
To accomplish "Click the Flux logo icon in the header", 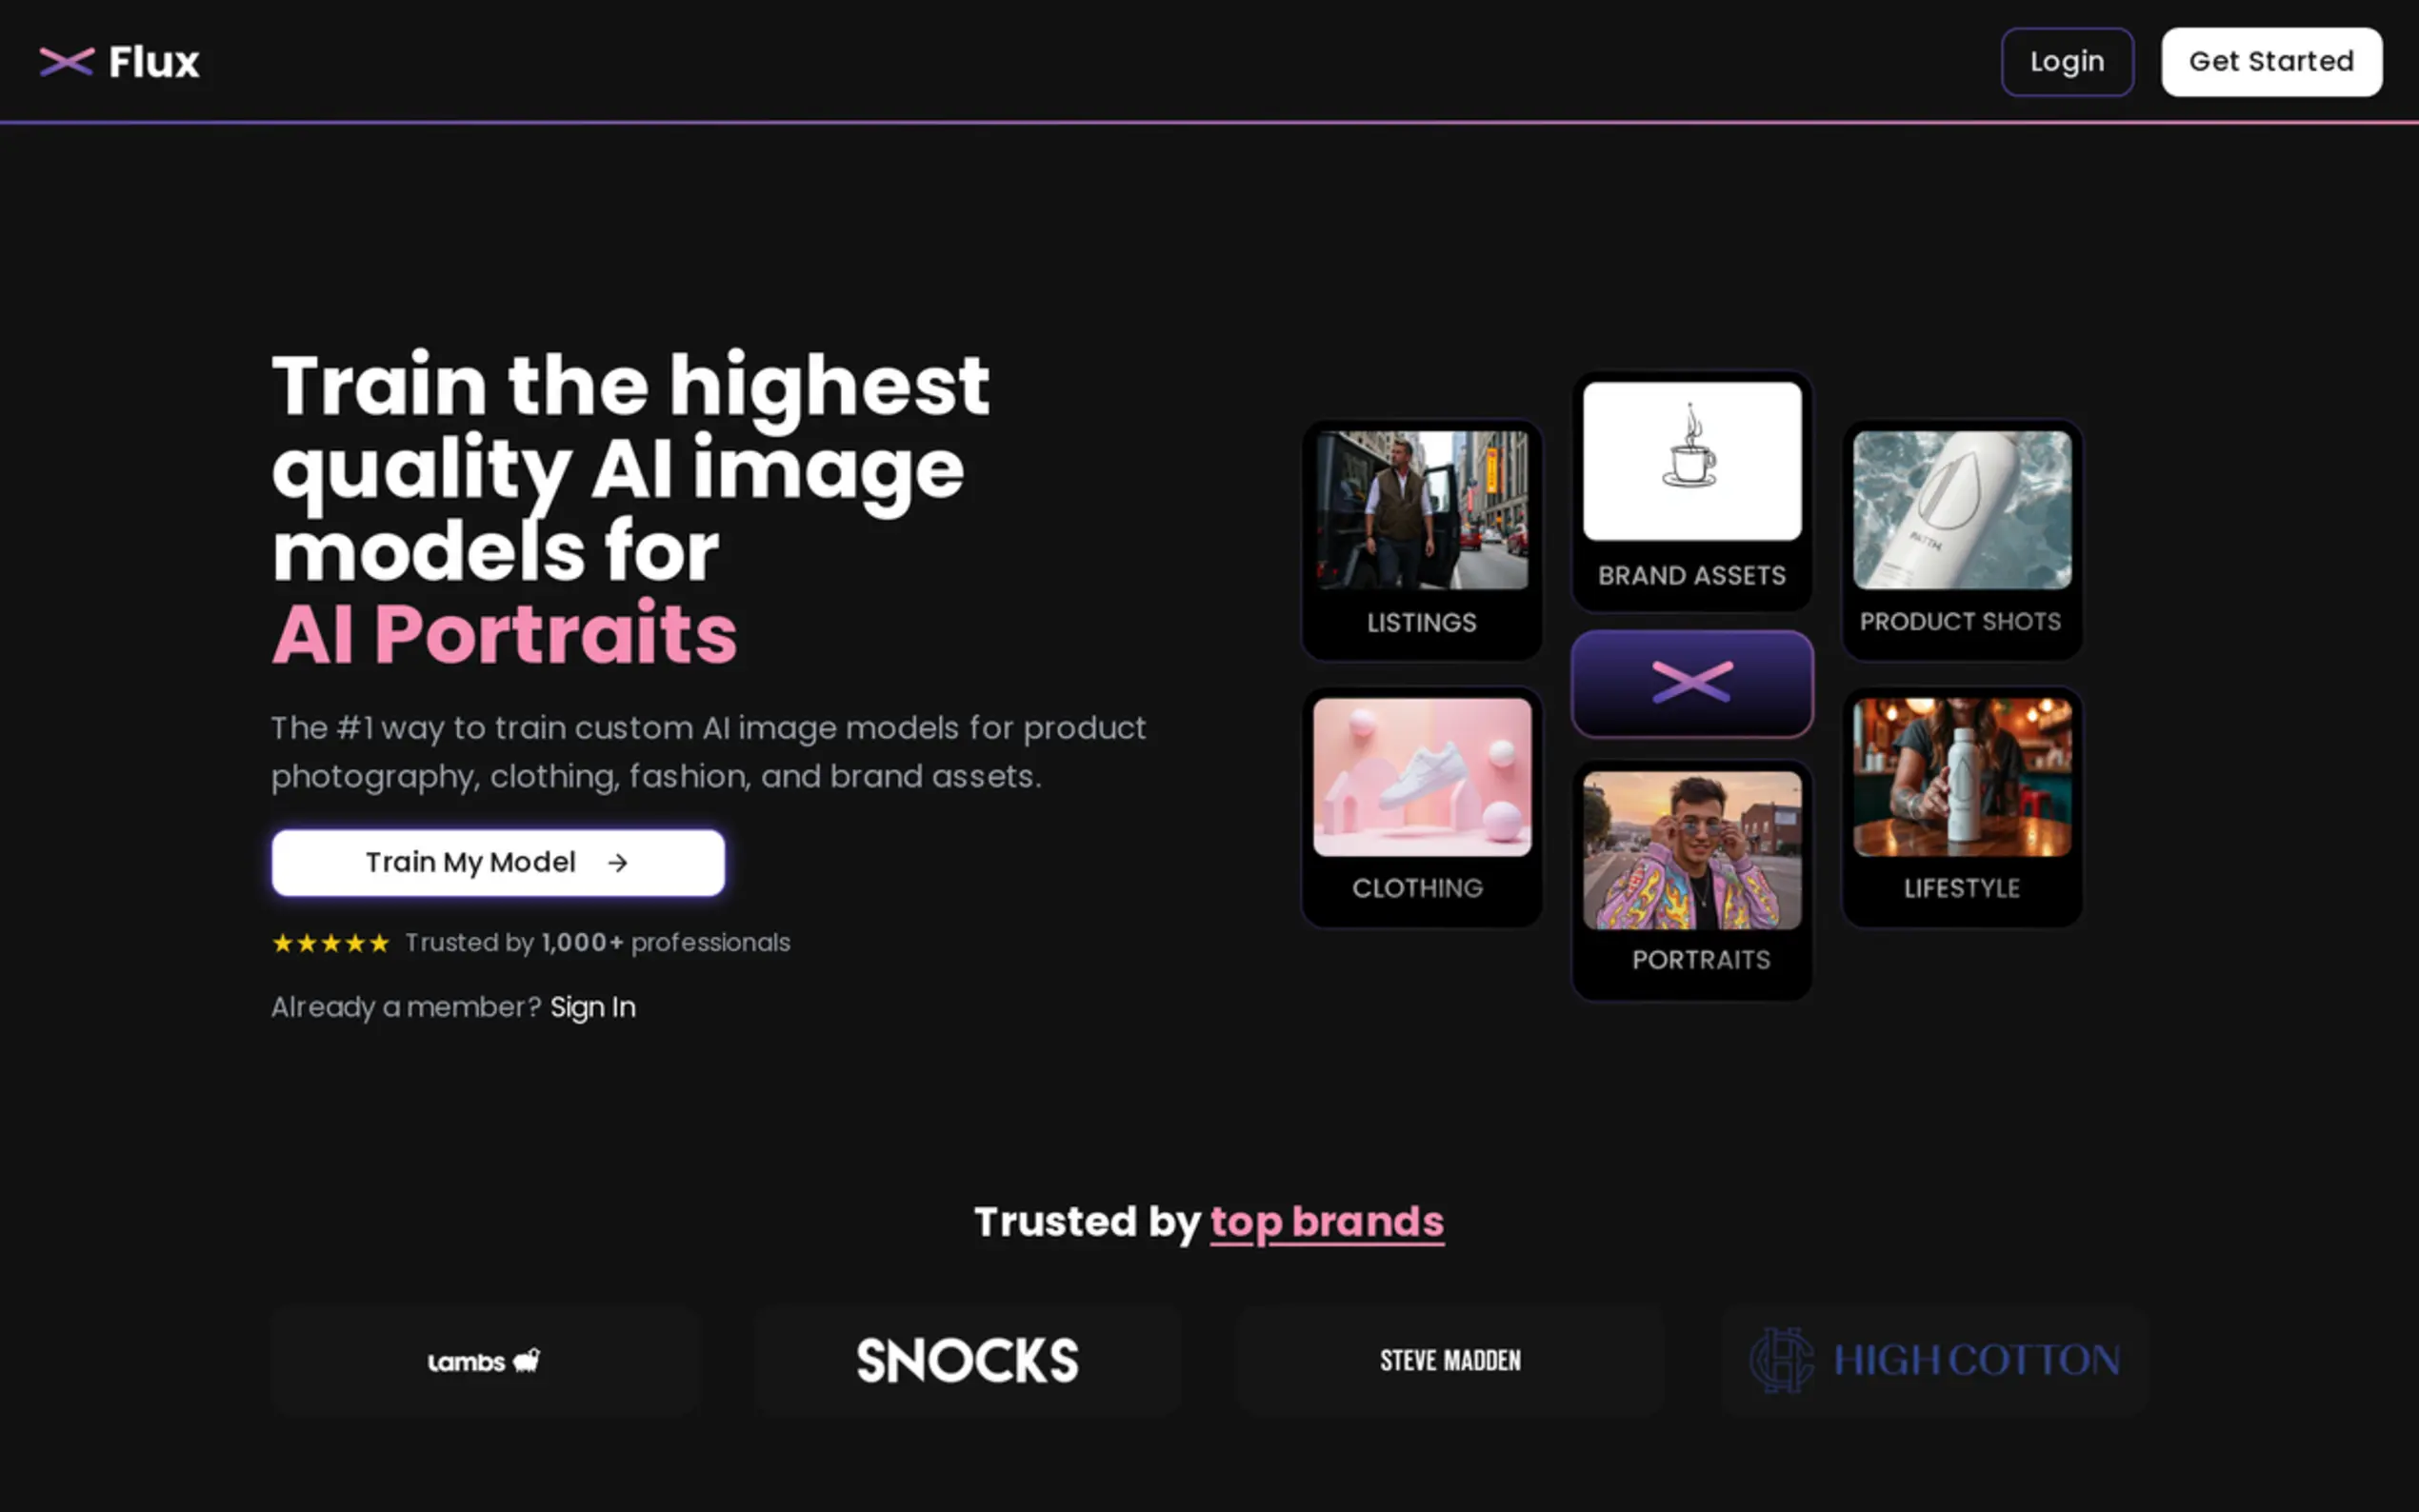I will tap(66, 62).
